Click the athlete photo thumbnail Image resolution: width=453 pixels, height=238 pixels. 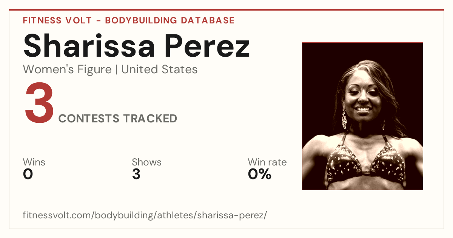tap(362, 116)
